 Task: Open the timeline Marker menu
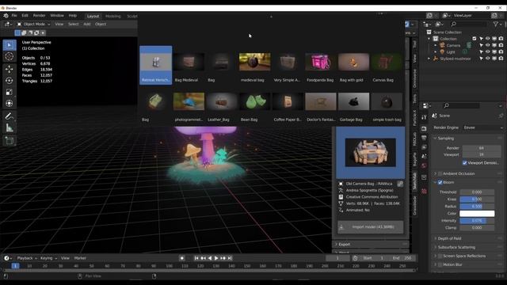point(80,258)
